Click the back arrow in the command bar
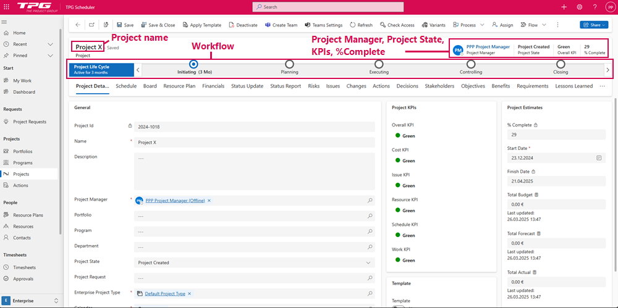The height and width of the screenshot is (308, 618). pyautogui.click(x=78, y=25)
